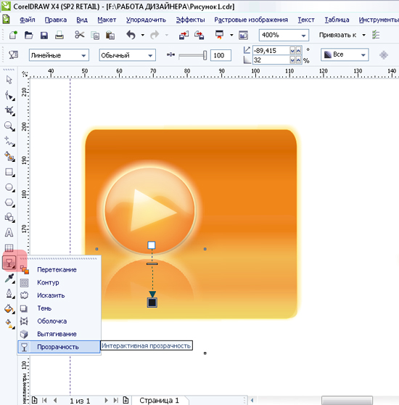The width and height of the screenshot is (399, 405).
Task: Select the Interactive Fill tool
Action: point(9,324)
